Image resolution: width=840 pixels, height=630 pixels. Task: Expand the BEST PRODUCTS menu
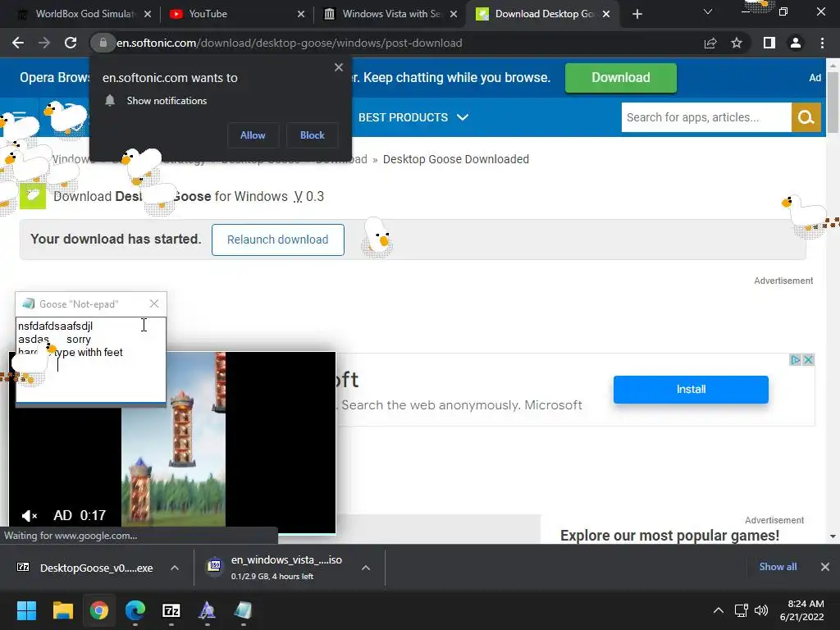tap(413, 117)
